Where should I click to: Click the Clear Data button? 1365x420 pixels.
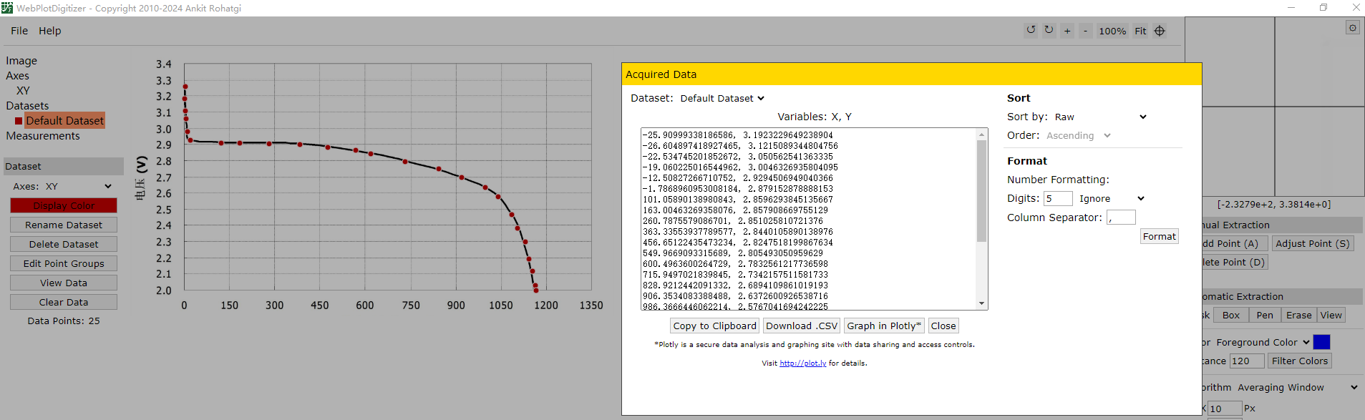pyautogui.click(x=64, y=302)
